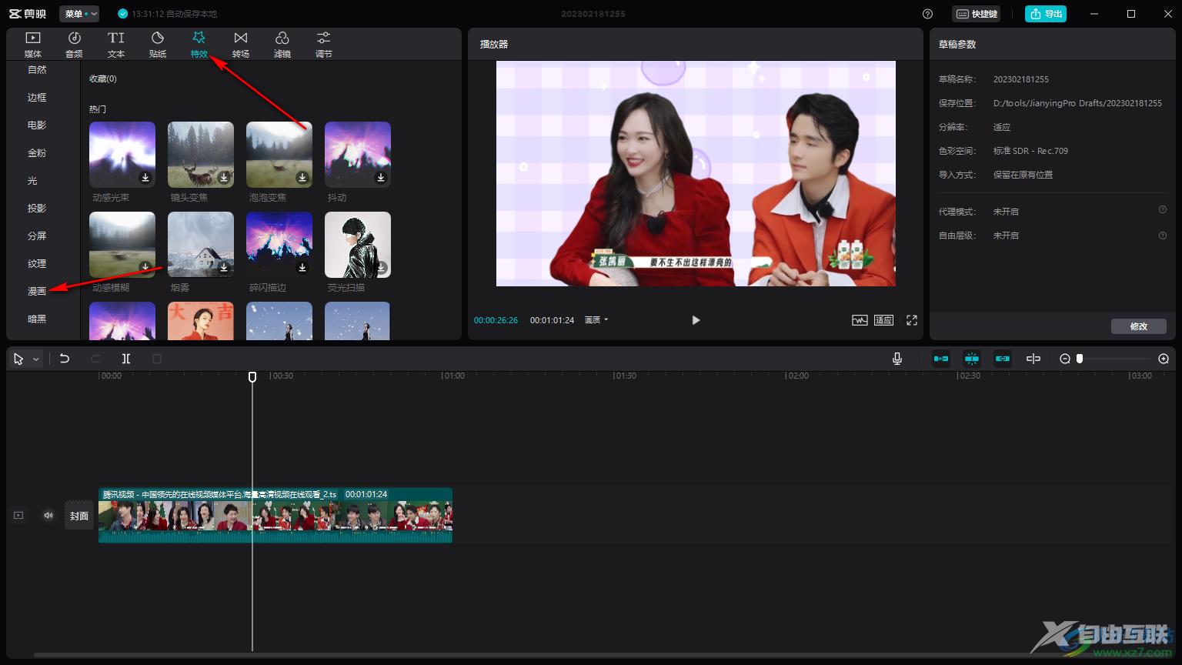Start voice recording with microphone icon
The height and width of the screenshot is (665, 1182).
[897, 359]
